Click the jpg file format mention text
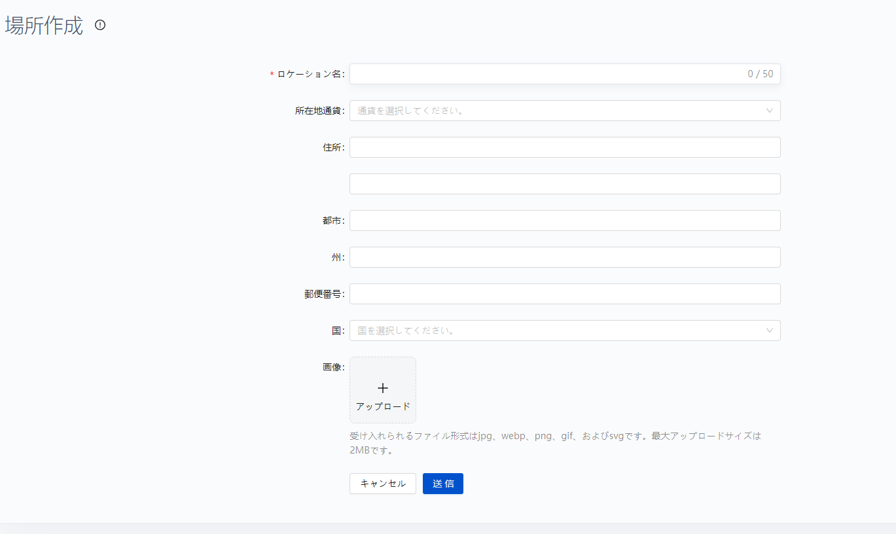Image resolution: width=896 pixels, height=534 pixels. point(484,435)
